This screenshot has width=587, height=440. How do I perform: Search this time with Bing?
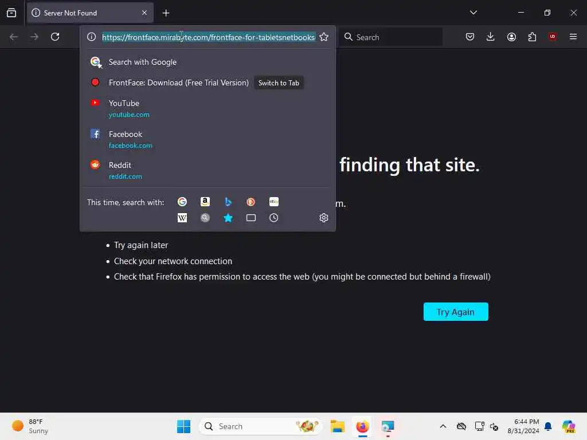coord(228,202)
